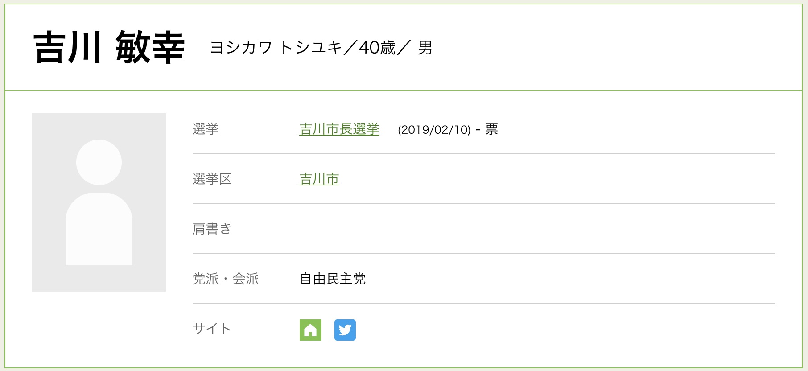Click the gray placeholder profile photo
This screenshot has width=808, height=371.
tap(99, 202)
